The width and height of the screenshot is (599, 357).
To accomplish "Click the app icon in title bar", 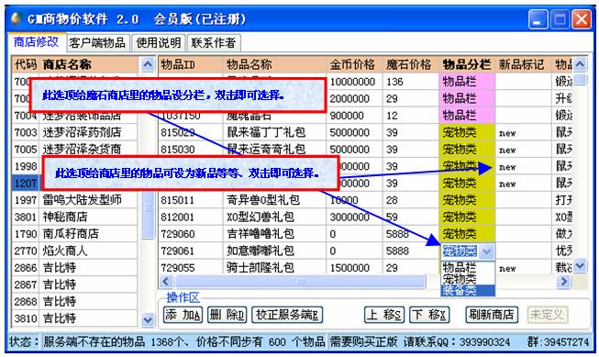I will point(16,18).
